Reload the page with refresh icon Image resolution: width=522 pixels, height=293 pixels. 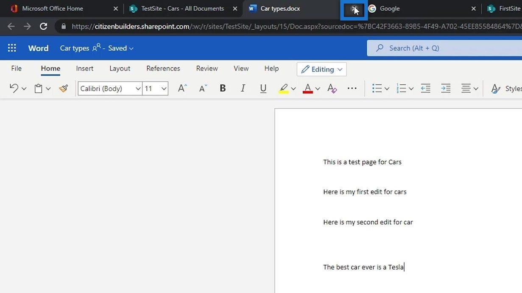tap(43, 26)
